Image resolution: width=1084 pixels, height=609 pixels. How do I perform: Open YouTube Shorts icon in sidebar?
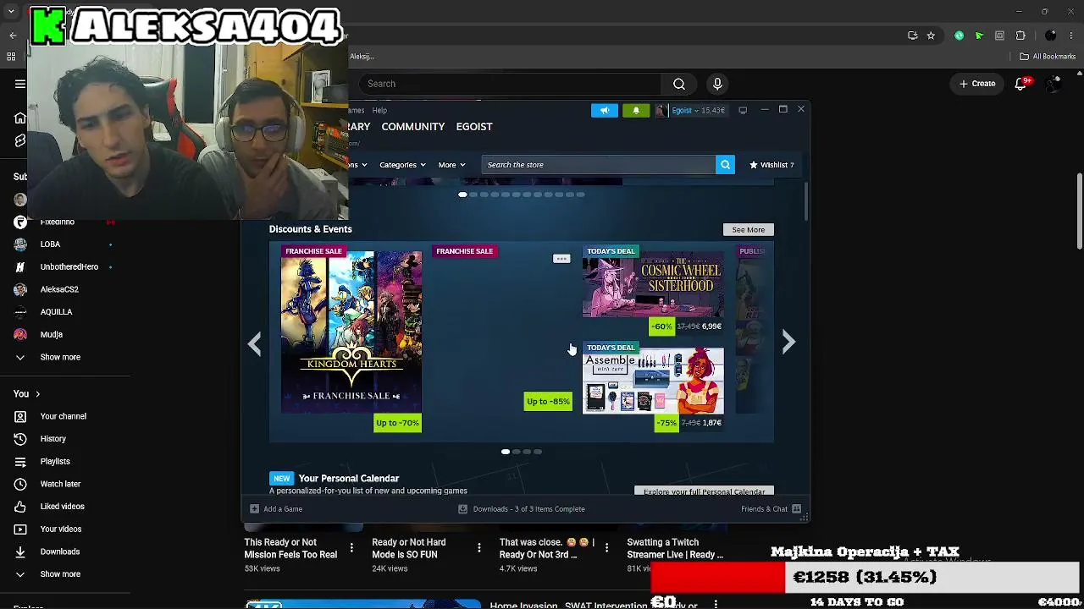(20, 141)
